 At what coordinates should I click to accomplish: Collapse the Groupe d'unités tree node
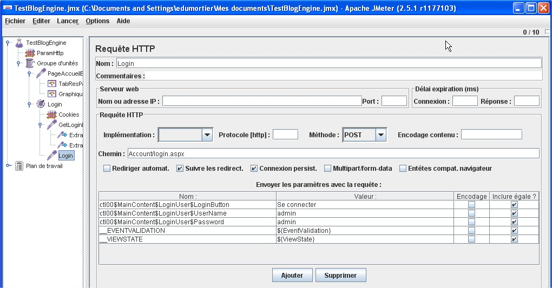coord(18,63)
